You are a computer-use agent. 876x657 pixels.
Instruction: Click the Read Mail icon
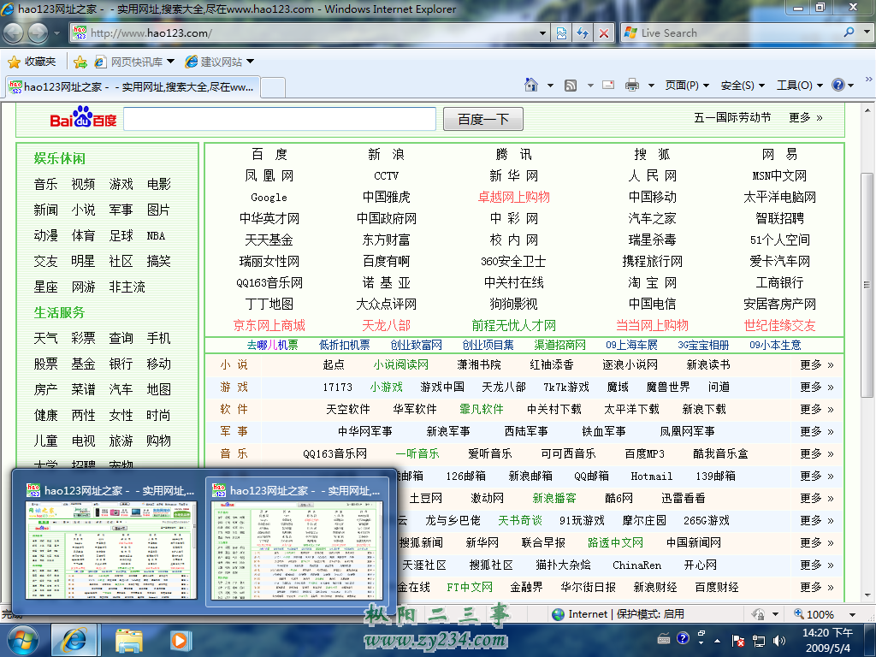[x=608, y=85]
